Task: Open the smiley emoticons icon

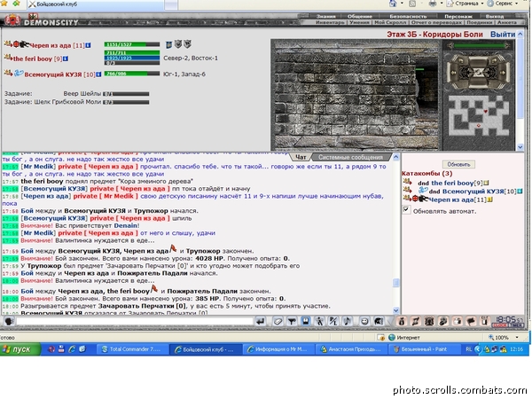Action: pyautogui.click(x=364, y=321)
